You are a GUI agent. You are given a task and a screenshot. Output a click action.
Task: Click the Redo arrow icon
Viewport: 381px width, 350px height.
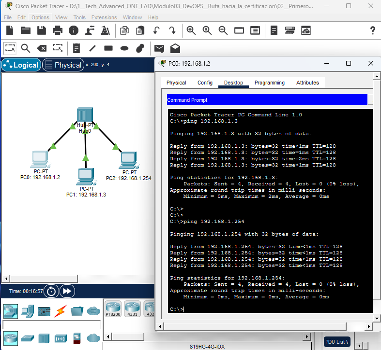[x=172, y=30]
